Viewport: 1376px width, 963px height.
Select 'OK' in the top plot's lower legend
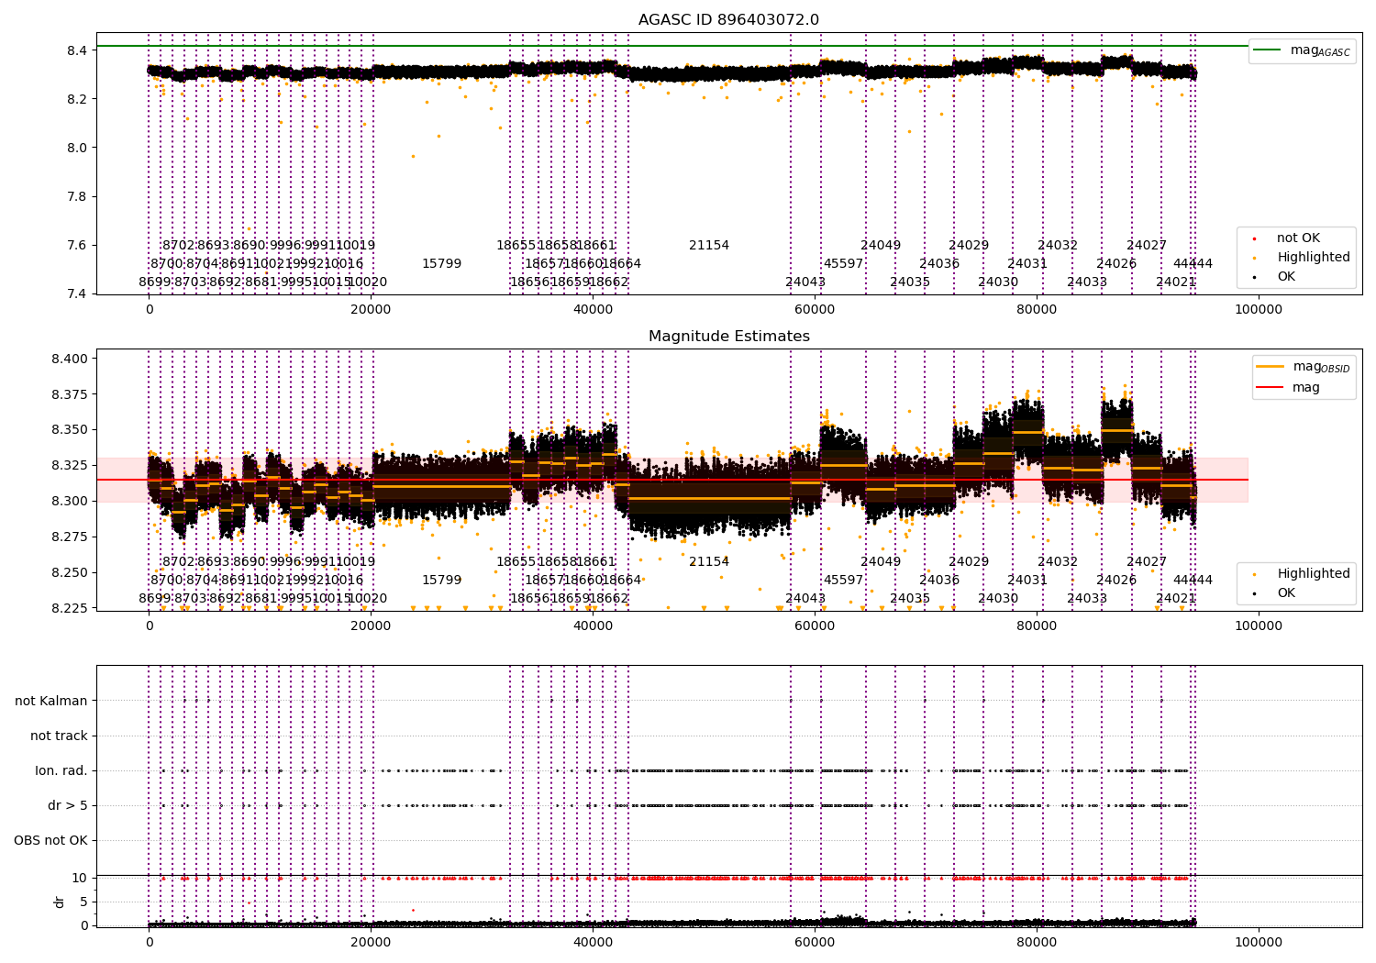(x=1271, y=277)
